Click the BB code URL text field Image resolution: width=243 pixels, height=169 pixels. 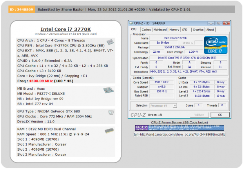[180, 135]
